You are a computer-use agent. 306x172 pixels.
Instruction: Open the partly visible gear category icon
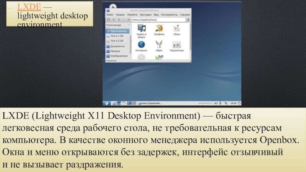point(141,57)
